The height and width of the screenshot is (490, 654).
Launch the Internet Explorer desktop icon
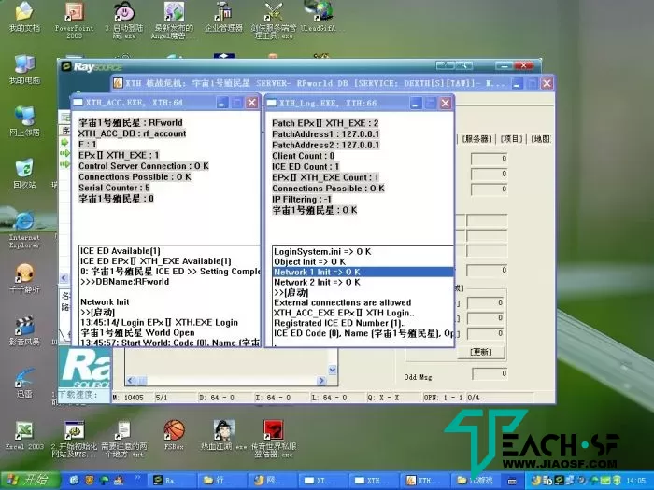pyautogui.click(x=24, y=230)
